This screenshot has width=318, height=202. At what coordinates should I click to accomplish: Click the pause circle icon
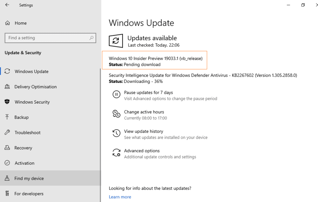[116, 94]
